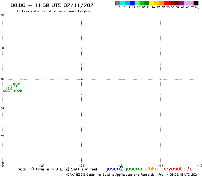Click the latitude label 56
This screenshot has height=177, width=202.
tap(2, 79)
